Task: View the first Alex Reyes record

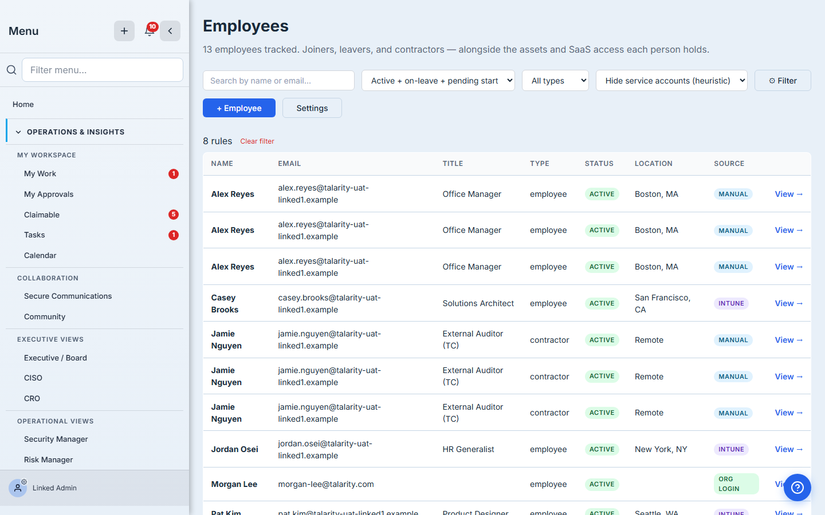Action: click(x=789, y=194)
